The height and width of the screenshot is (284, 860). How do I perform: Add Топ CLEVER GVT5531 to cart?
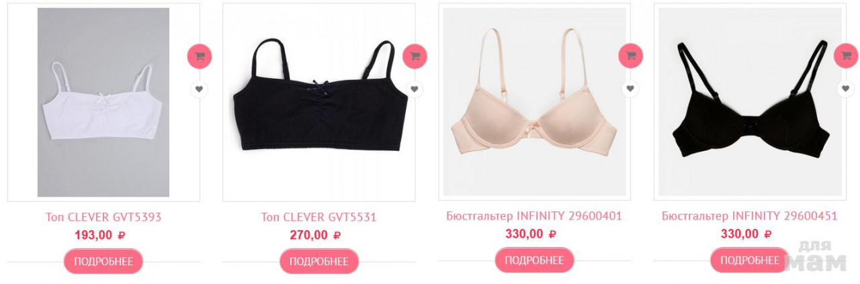pyautogui.click(x=415, y=56)
